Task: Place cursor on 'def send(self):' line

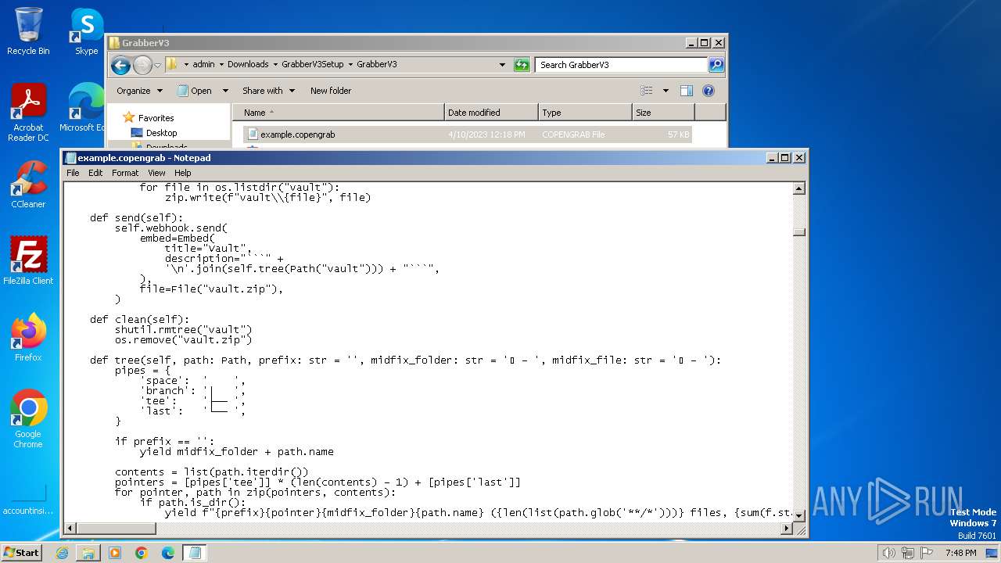Action: click(136, 218)
